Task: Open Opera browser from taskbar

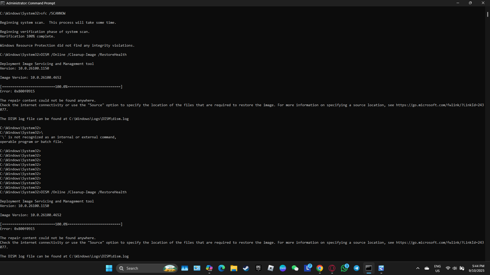Action: (332, 268)
